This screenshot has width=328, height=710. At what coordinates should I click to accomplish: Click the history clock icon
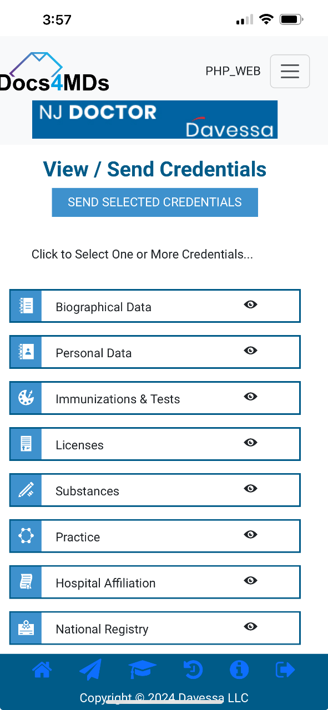tap(193, 670)
